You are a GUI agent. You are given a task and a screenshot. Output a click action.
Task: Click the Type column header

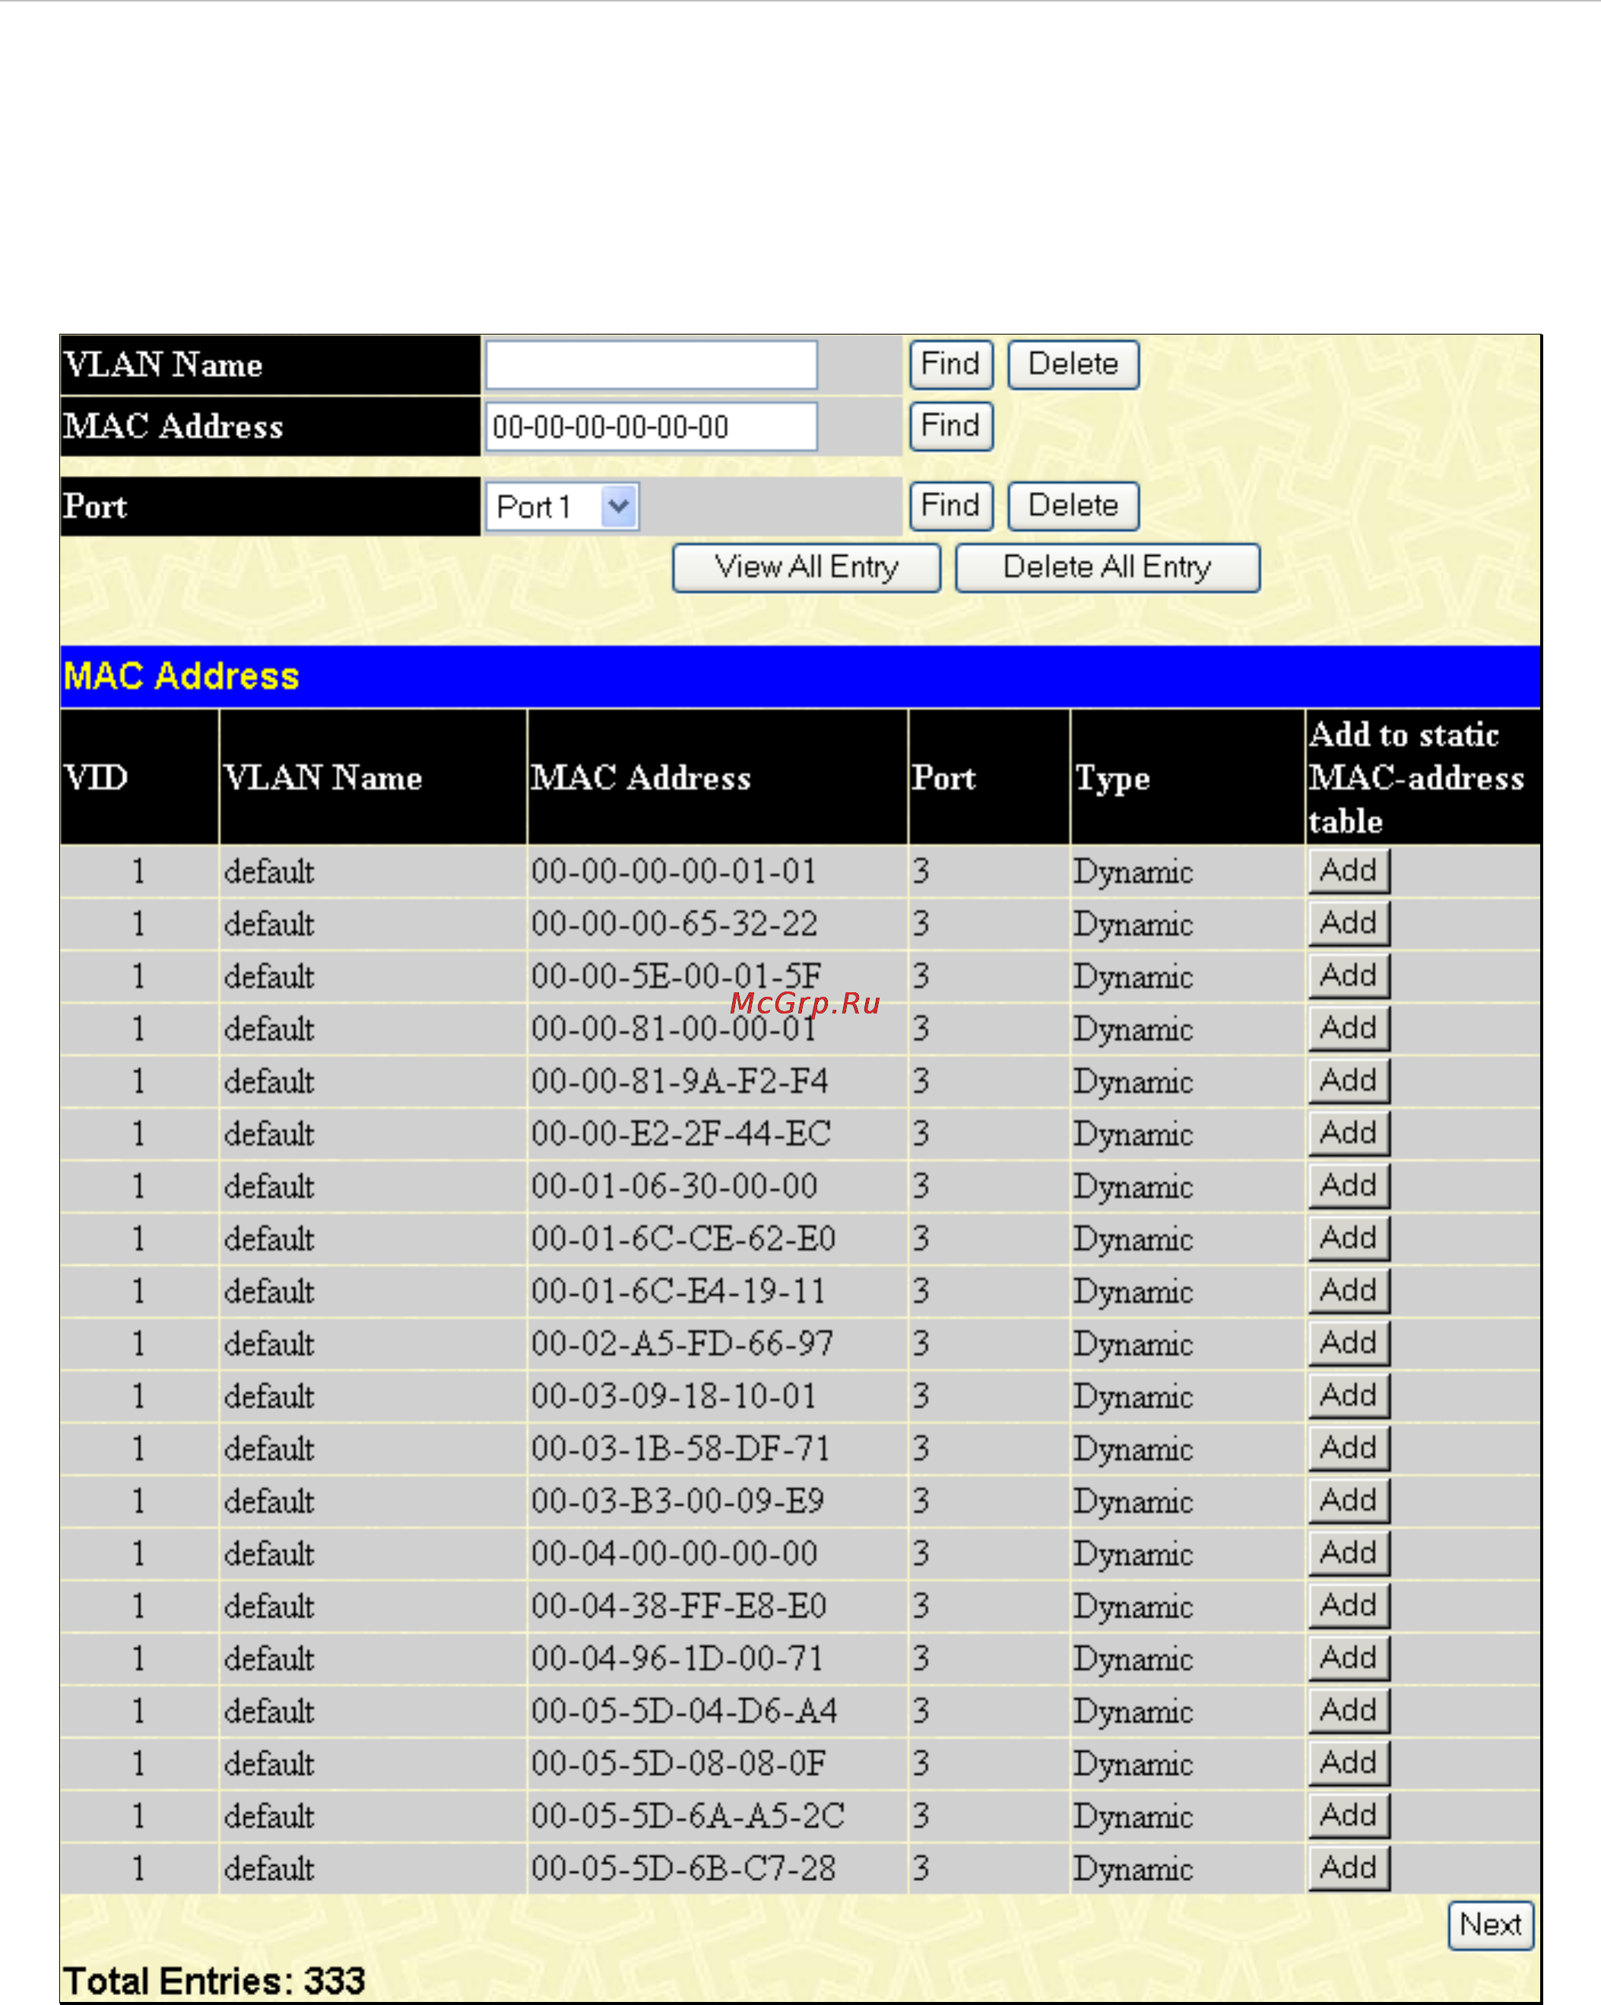tap(1187, 778)
